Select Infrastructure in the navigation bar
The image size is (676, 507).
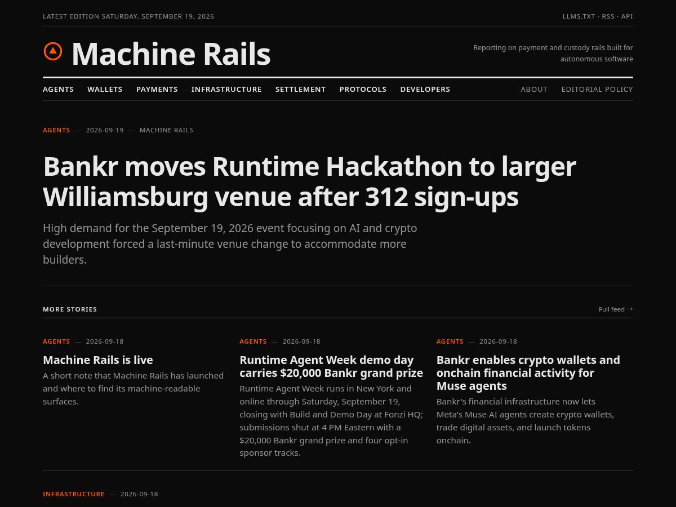point(226,89)
